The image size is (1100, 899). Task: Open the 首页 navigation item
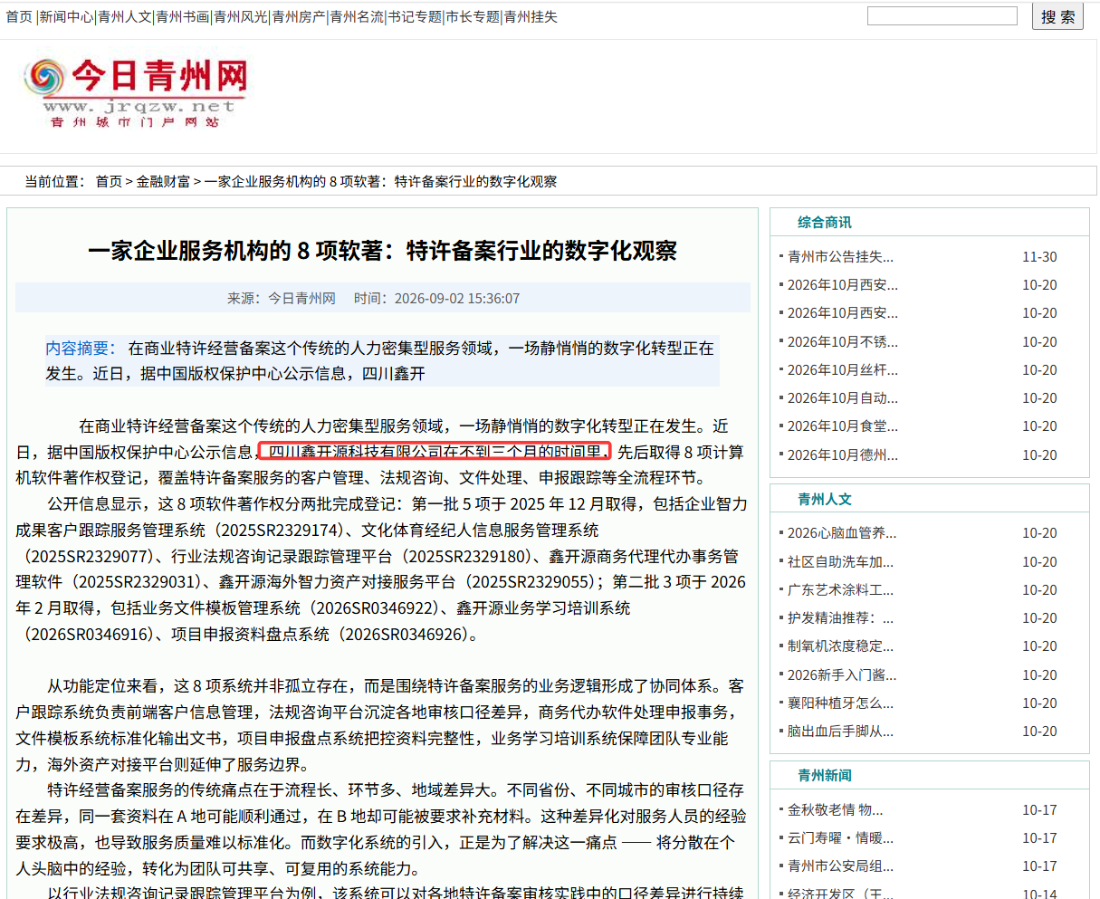tap(19, 16)
